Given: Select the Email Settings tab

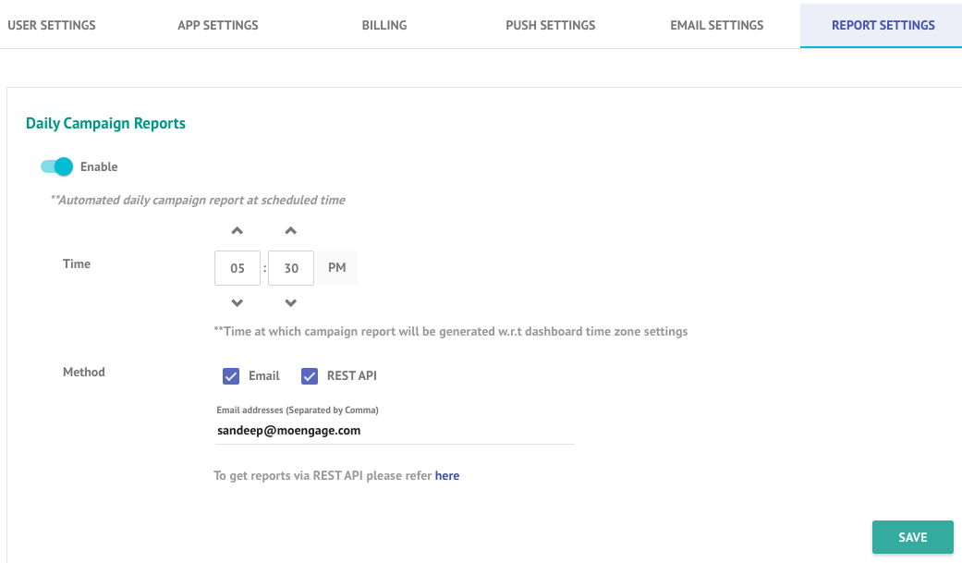Looking at the screenshot, I should [716, 25].
